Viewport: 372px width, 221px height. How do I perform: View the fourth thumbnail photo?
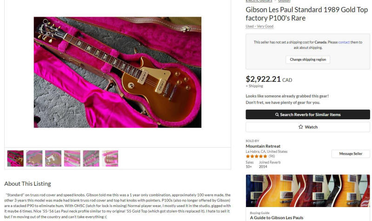point(72,158)
